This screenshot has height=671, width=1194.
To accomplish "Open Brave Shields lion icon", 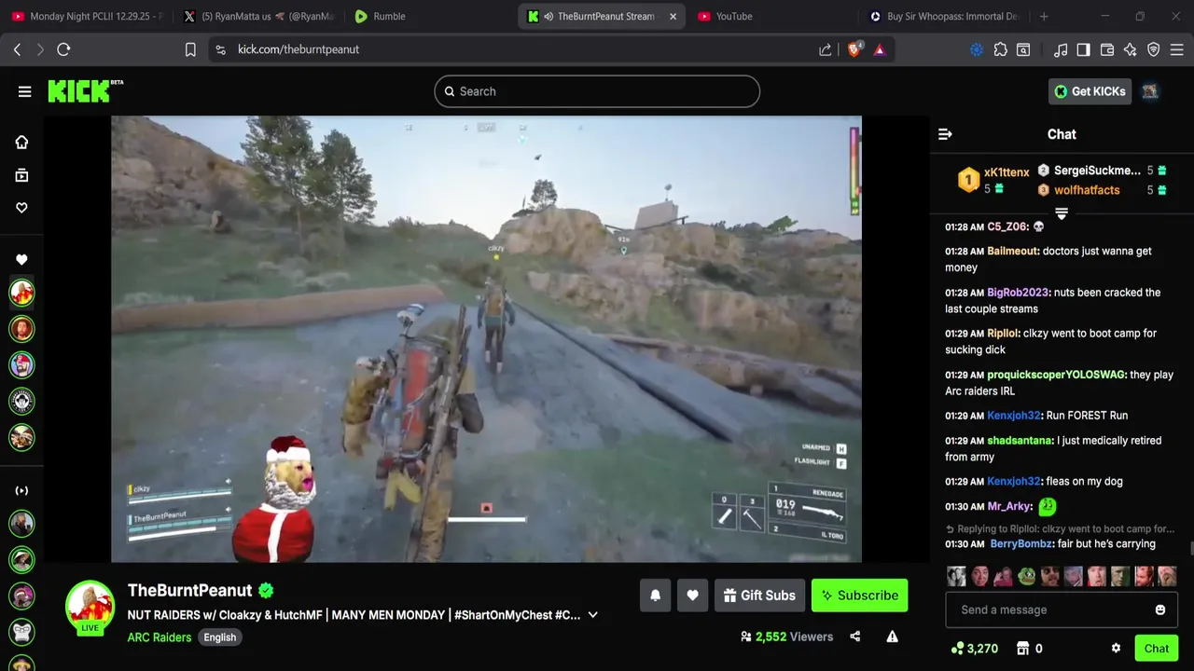I will pyautogui.click(x=854, y=49).
